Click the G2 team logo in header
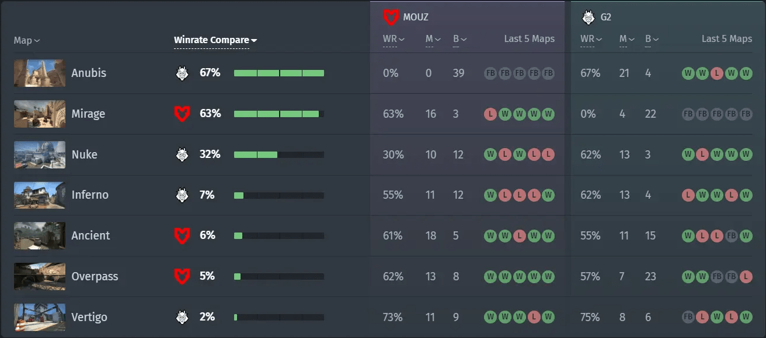 (589, 17)
